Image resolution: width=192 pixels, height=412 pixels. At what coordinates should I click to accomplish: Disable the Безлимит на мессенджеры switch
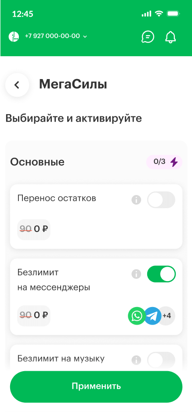click(161, 274)
